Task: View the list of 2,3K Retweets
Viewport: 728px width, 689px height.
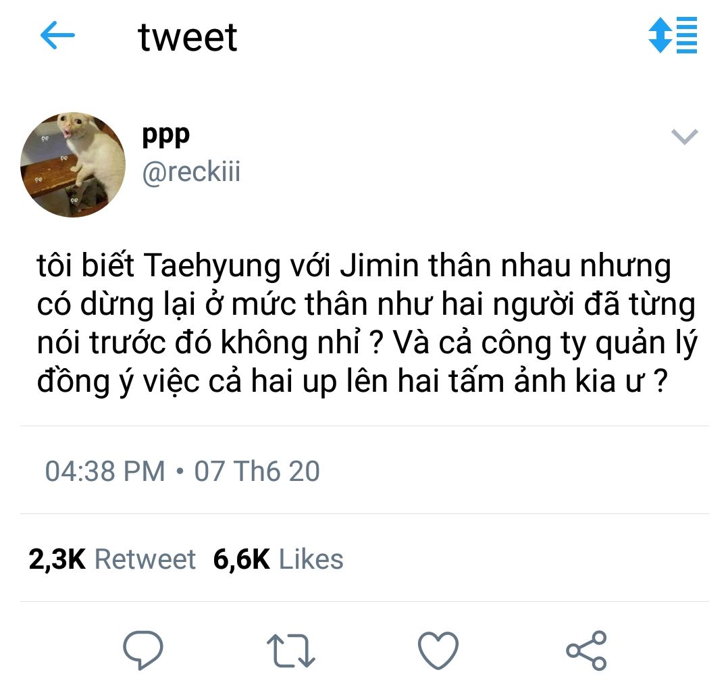Action: [x=112, y=559]
